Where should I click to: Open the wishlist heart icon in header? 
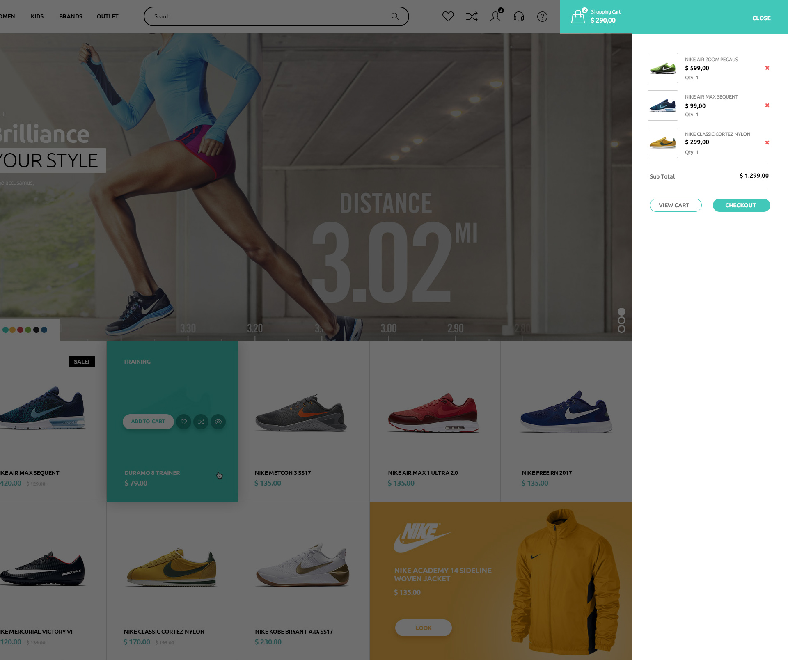point(448,16)
